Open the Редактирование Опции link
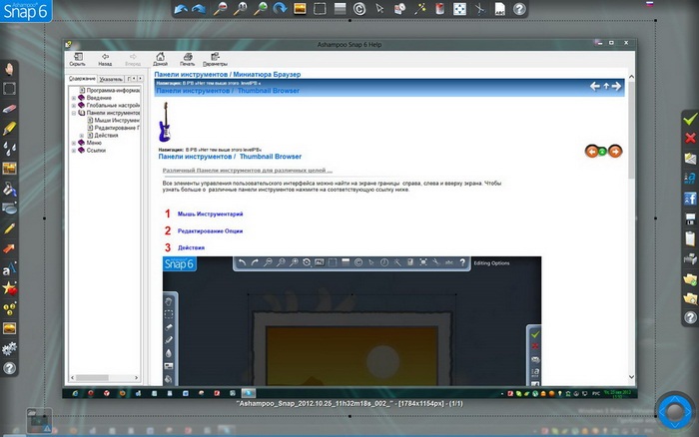Image resolution: width=699 pixels, height=437 pixels. pyautogui.click(x=210, y=230)
